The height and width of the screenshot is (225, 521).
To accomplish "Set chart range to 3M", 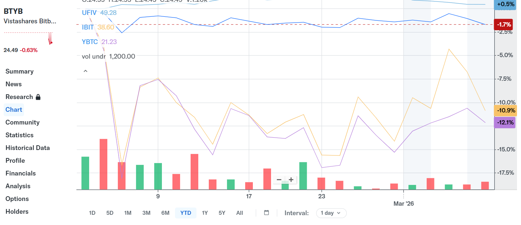I will tap(146, 213).
